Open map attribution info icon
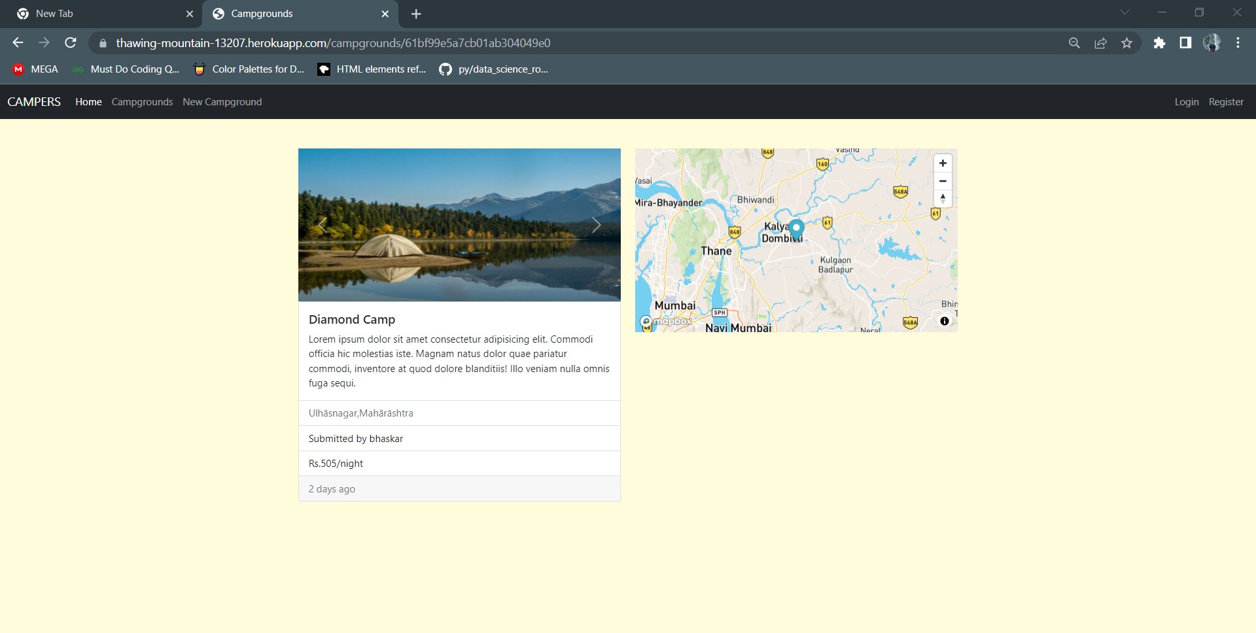Screen dimensions: 1256x633 coord(944,320)
